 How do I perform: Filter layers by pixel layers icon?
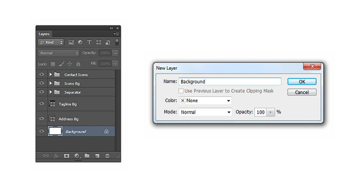click(71, 42)
